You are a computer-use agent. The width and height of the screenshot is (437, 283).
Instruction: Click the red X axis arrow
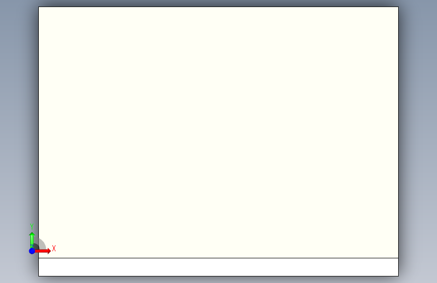click(42, 251)
